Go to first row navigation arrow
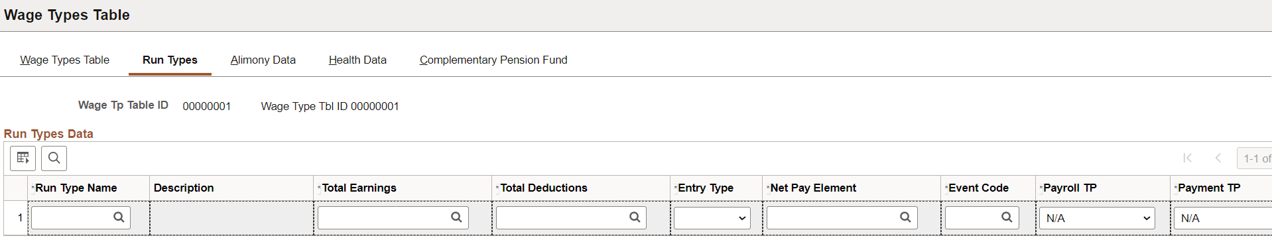 (x=1187, y=158)
